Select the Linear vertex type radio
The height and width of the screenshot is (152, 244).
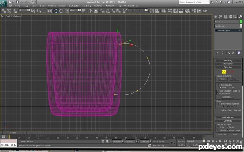point(218,127)
